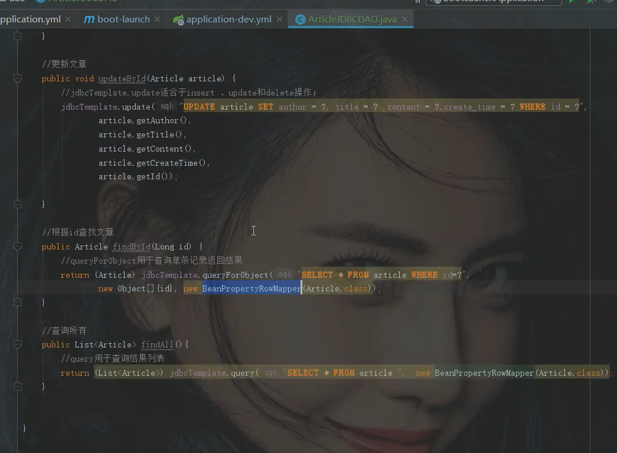
Task: Click the queryForObject method call
Action: 236,275
